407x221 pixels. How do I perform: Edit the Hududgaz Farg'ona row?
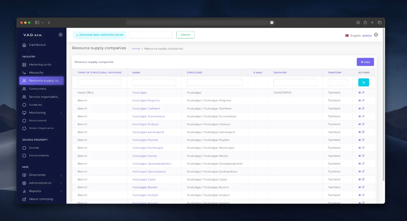[363, 101]
